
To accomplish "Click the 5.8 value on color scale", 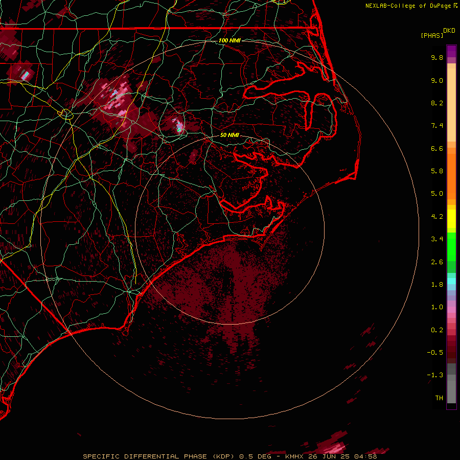I will coord(437,171).
